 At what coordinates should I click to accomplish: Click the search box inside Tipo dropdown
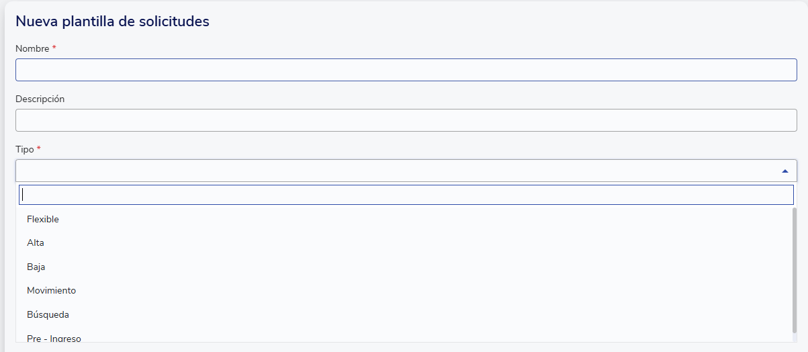click(x=406, y=195)
